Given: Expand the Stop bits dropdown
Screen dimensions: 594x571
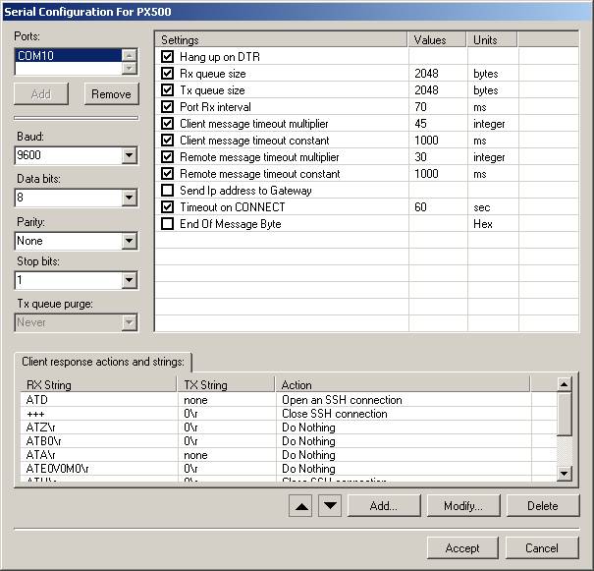Looking at the screenshot, I should pyautogui.click(x=130, y=281).
